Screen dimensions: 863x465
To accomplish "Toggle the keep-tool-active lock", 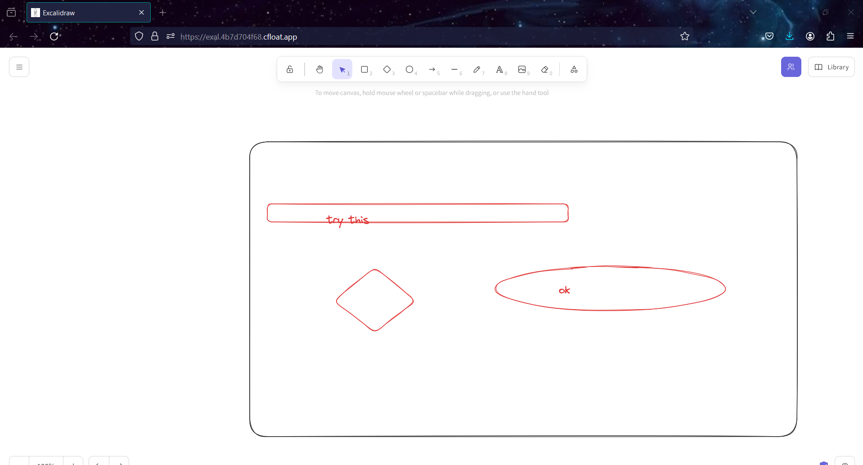I will pyautogui.click(x=290, y=69).
